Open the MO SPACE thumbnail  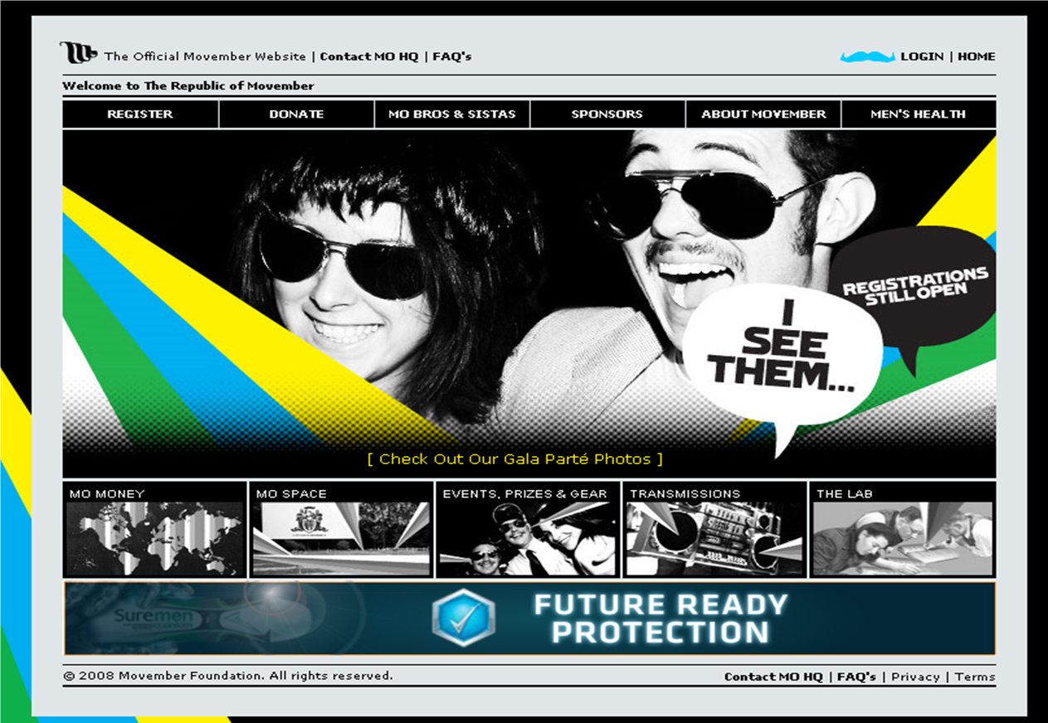point(341,530)
